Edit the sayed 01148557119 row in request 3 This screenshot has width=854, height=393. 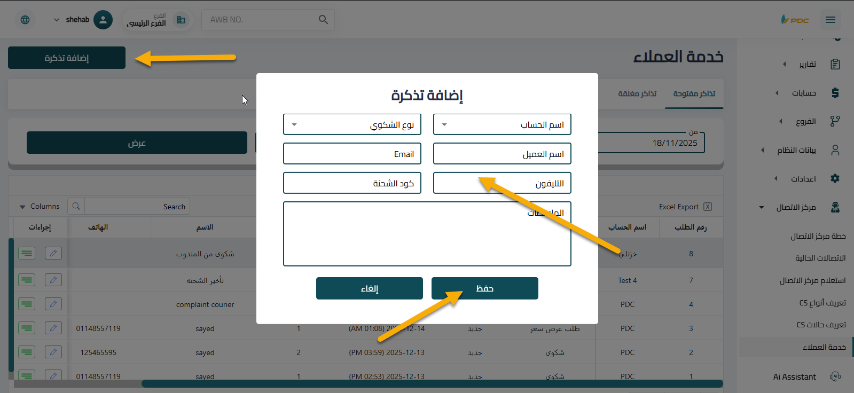pos(53,328)
